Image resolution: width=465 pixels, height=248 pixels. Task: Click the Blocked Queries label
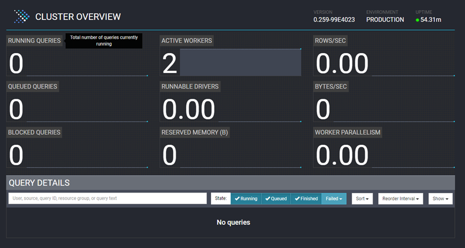pyautogui.click(x=34, y=132)
